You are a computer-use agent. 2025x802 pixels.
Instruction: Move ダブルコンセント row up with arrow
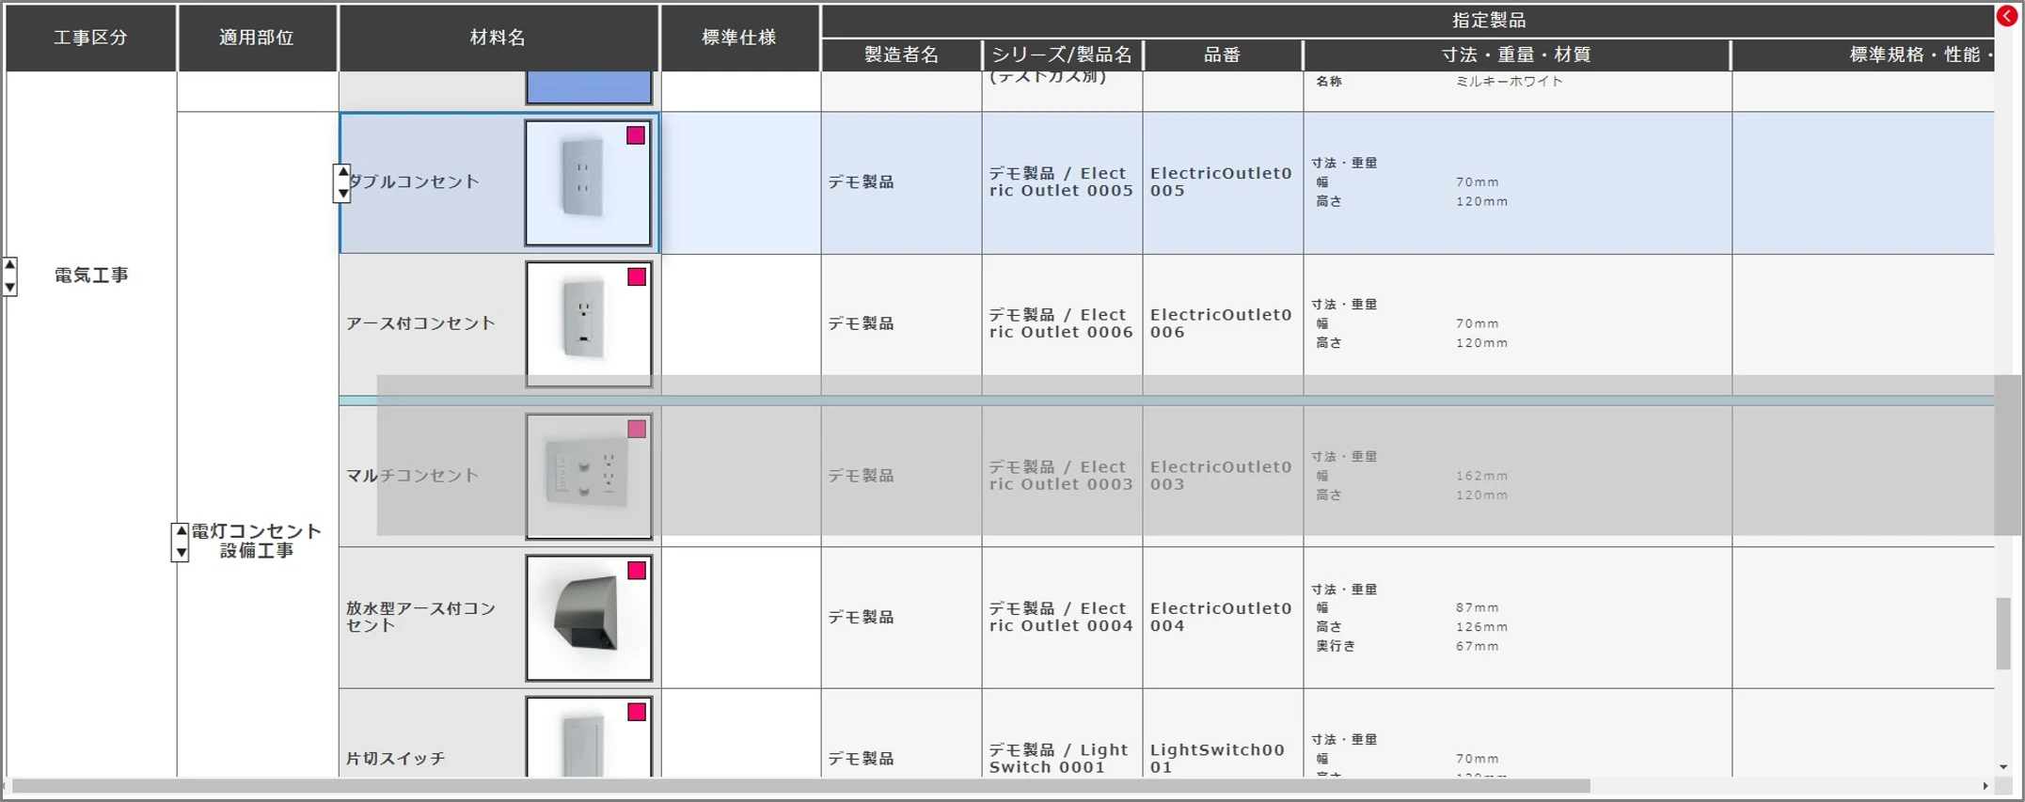click(342, 173)
